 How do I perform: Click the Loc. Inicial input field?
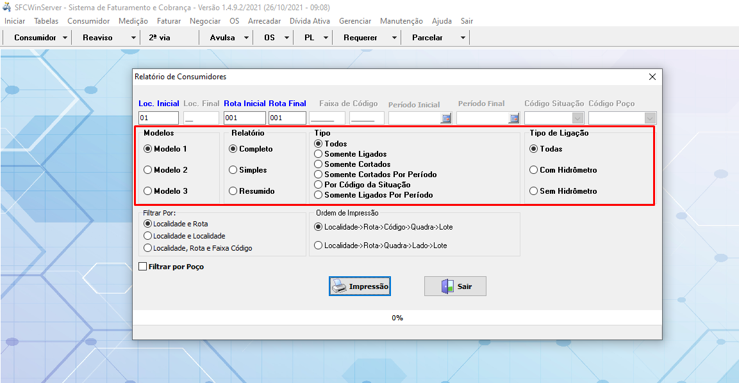click(x=158, y=118)
